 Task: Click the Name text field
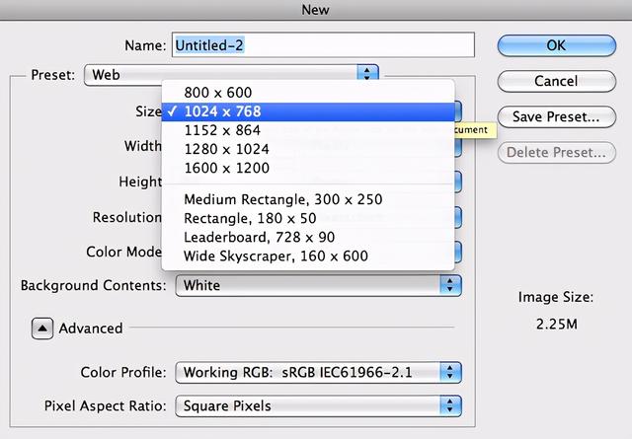click(x=323, y=44)
